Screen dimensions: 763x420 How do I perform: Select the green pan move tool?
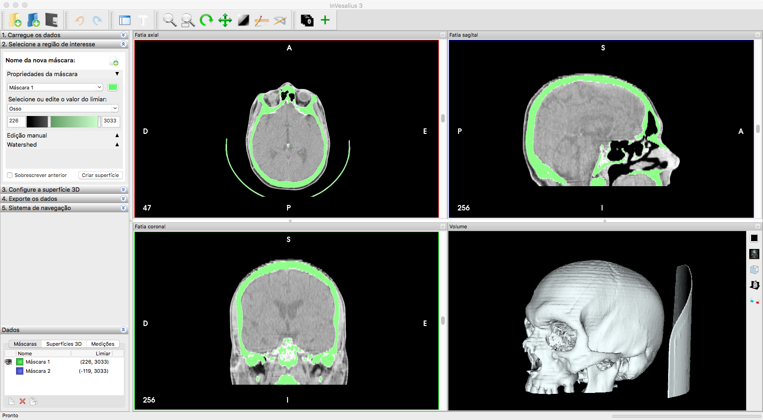225,20
